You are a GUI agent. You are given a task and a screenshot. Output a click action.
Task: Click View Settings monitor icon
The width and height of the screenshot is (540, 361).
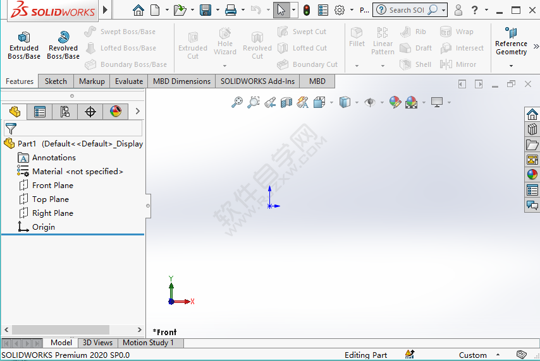(437, 102)
